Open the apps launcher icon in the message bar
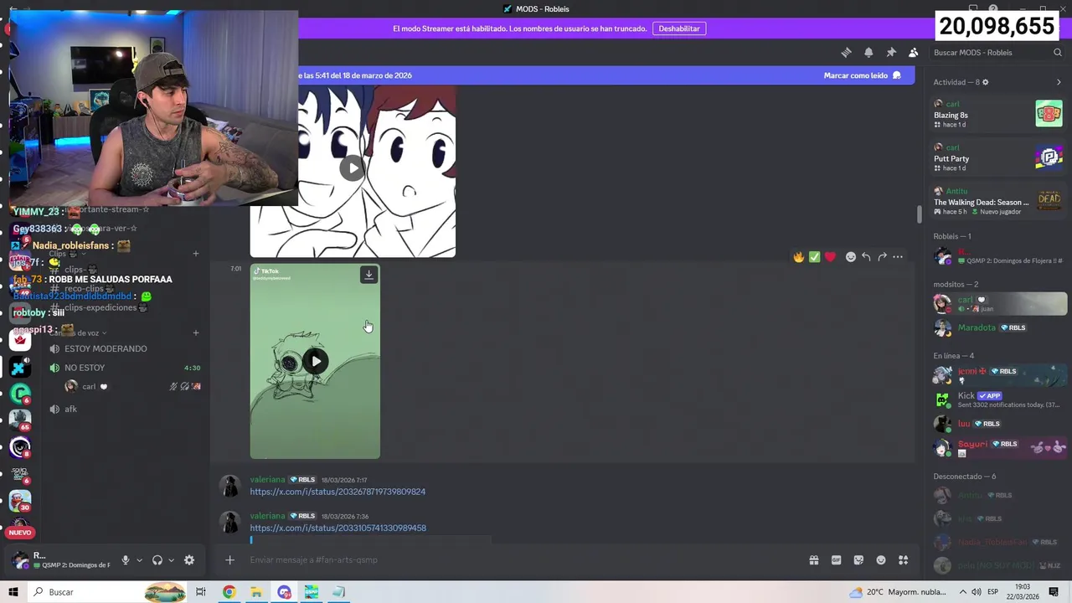This screenshot has width=1072, height=603. pos(904,560)
